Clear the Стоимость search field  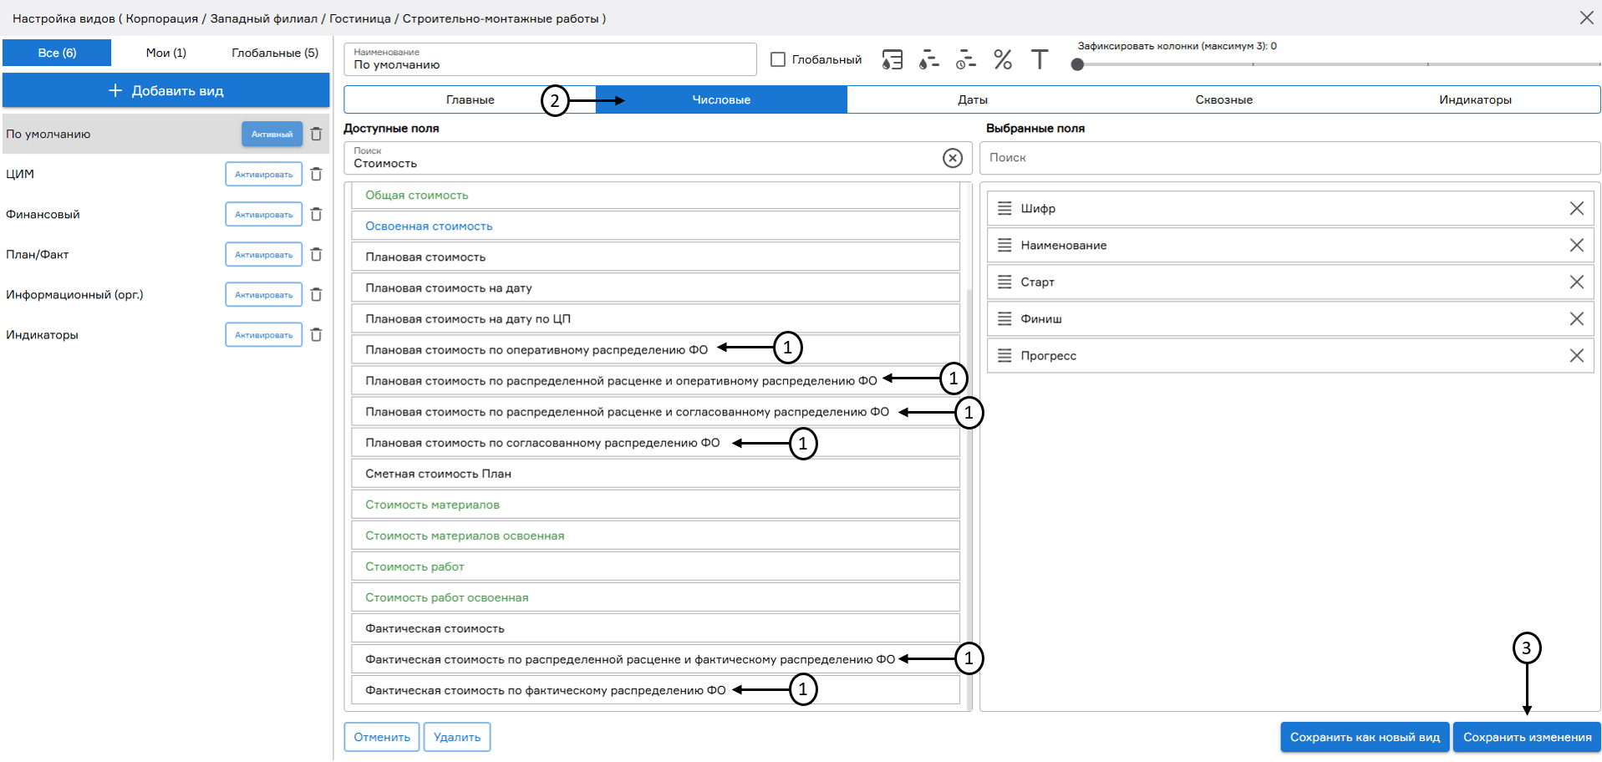952,158
